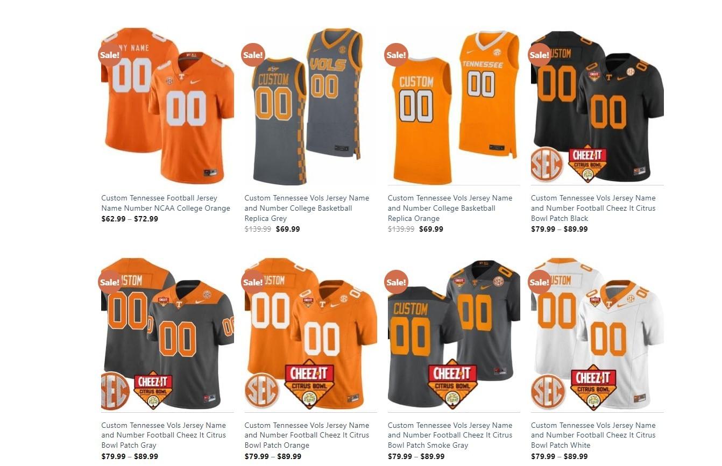Click Sale badge on orange basketball jersey
Screen dimensions: 722x466
click(x=396, y=55)
